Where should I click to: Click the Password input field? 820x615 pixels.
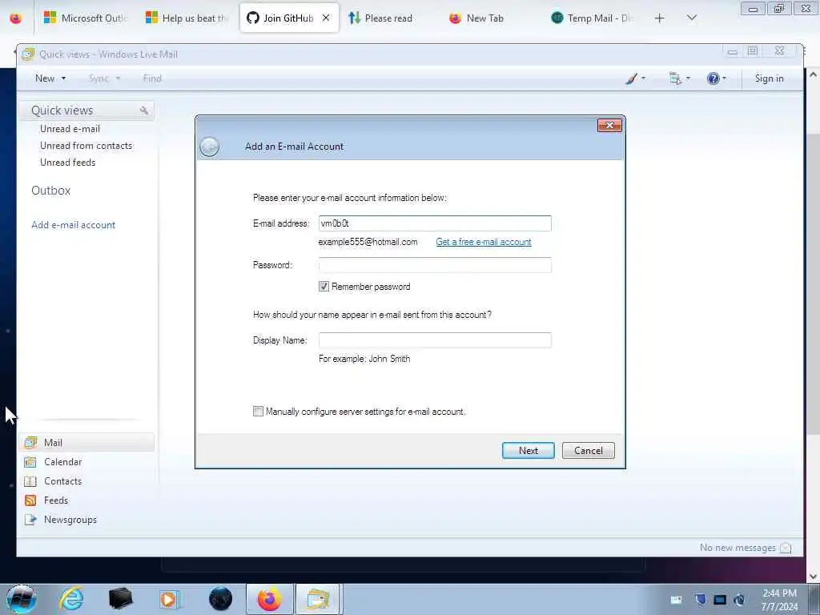pos(435,265)
